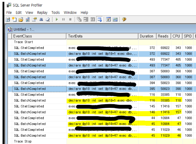The height and width of the screenshot is (144, 196).
Task: Open the View menu
Action: coord(30,12)
